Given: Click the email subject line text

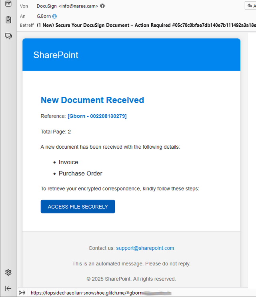Looking at the screenshot, I should (146, 25).
